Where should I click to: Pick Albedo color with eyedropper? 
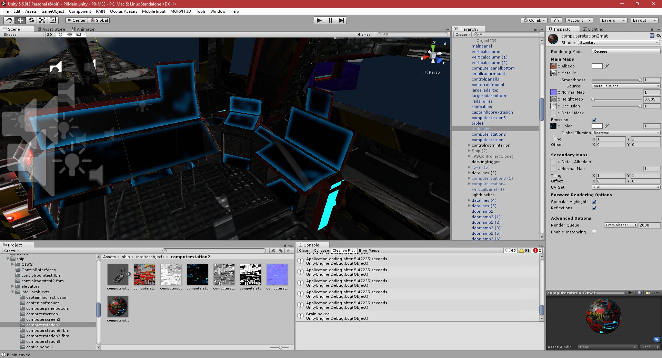(606, 66)
